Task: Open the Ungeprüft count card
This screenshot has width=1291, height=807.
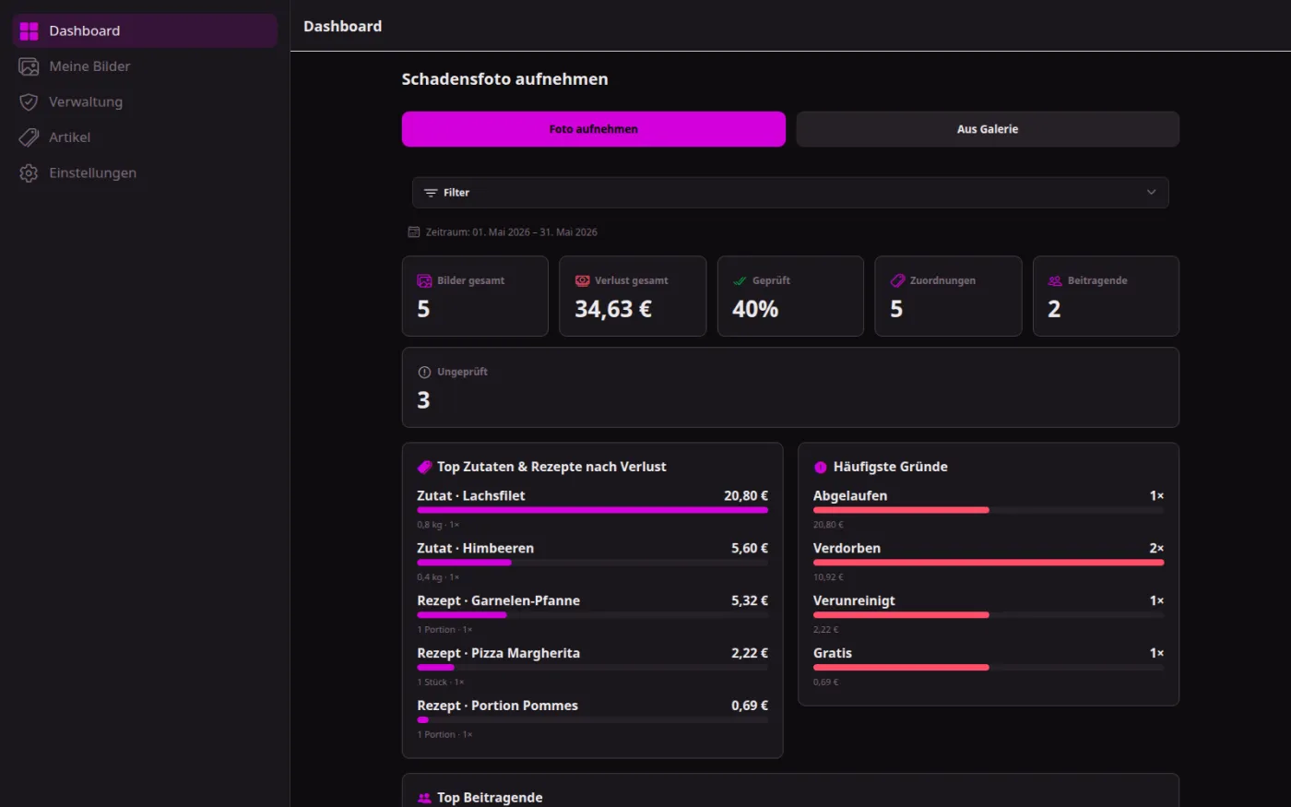Action: 790,387
